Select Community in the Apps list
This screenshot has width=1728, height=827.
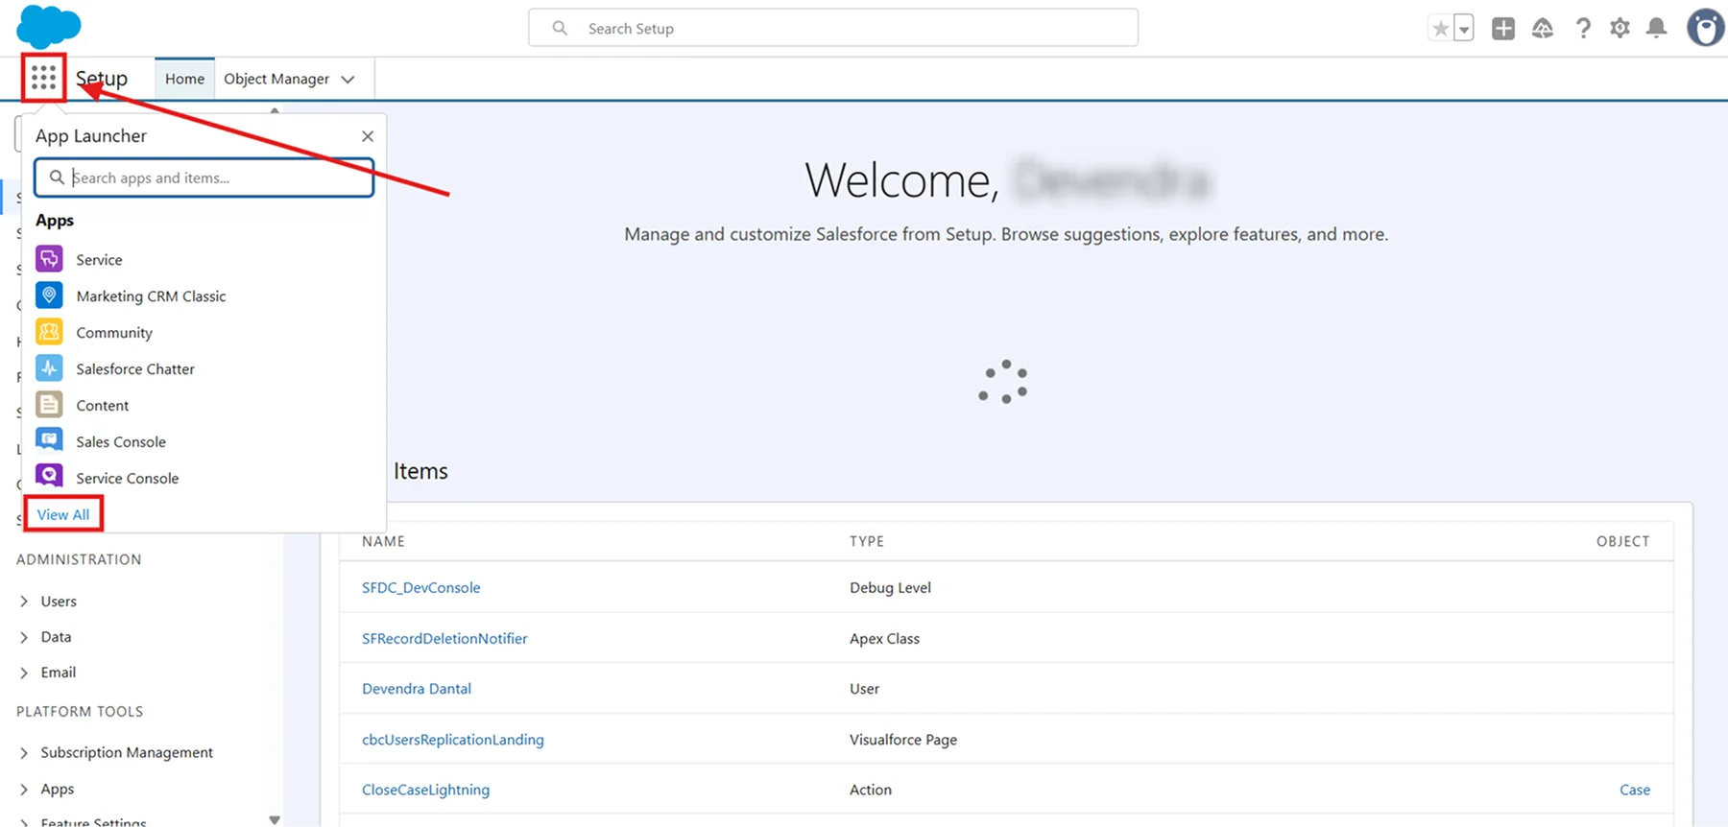(114, 333)
